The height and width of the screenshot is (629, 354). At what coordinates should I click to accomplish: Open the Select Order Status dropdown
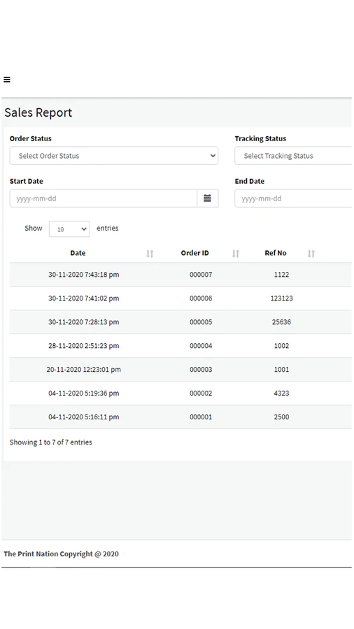point(114,156)
